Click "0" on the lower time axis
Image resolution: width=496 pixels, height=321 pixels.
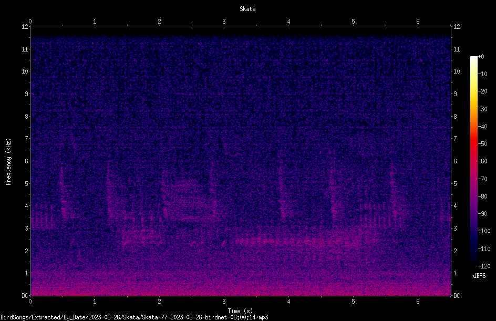[x=30, y=302]
